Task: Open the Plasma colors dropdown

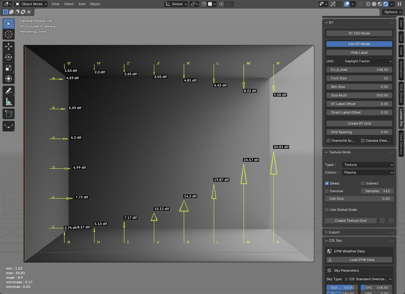Action: point(368,172)
